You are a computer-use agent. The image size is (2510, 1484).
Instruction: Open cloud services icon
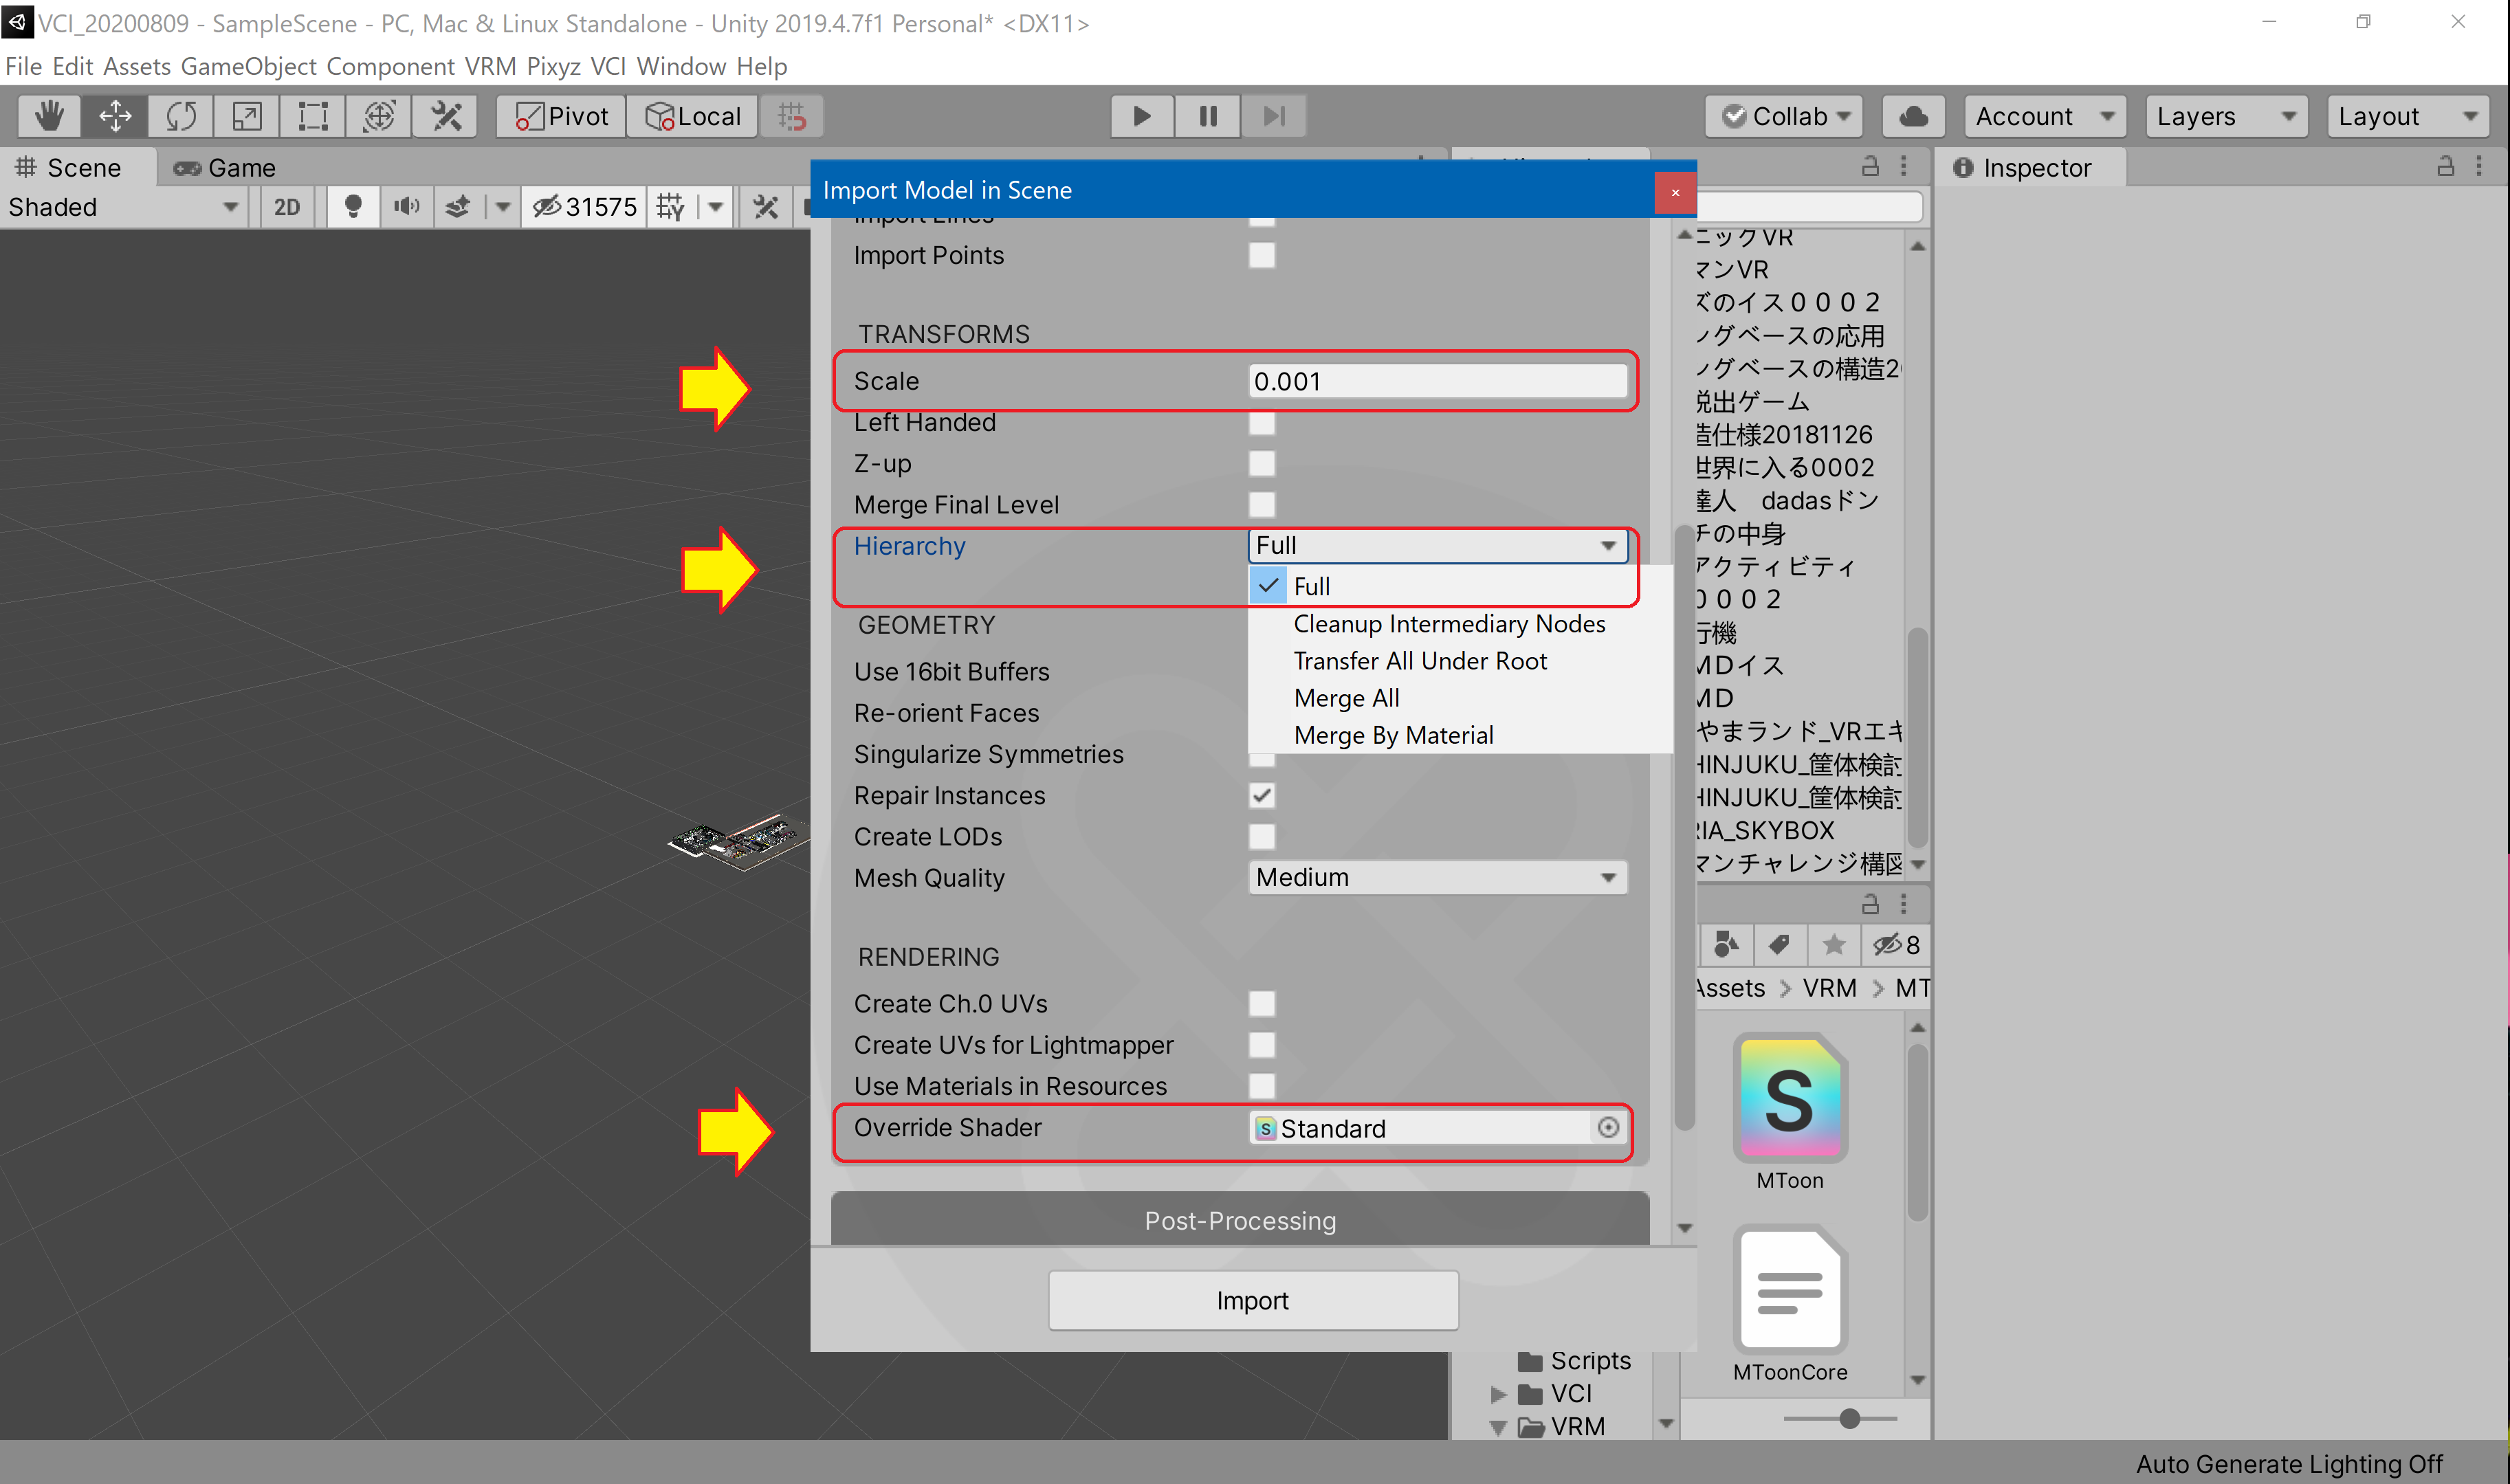click(x=1913, y=116)
